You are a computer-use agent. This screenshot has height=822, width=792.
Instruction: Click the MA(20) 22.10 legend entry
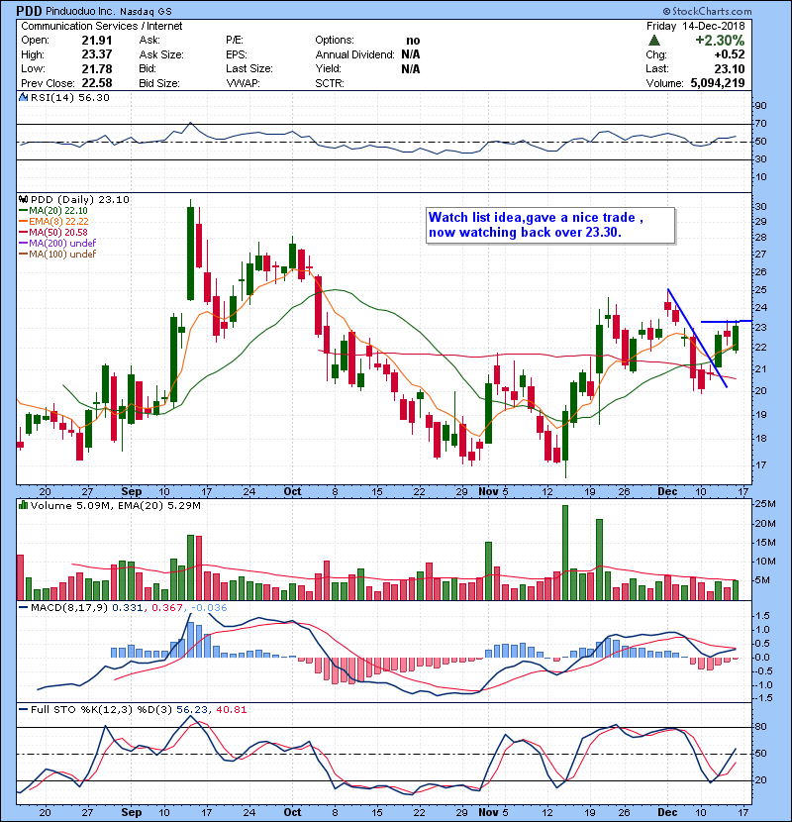coord(58,211)
